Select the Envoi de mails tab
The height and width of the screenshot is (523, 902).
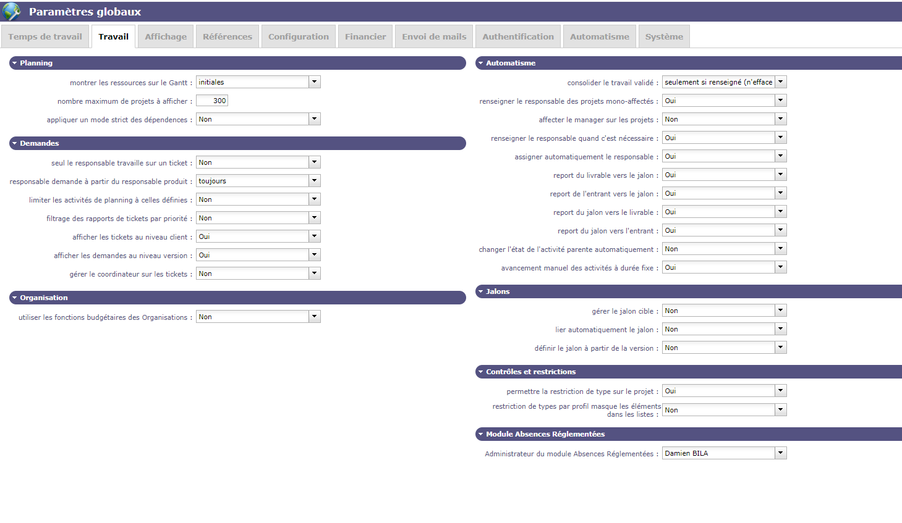click(x=434, y=36)
